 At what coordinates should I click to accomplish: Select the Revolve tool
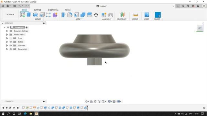click(36, 15)
